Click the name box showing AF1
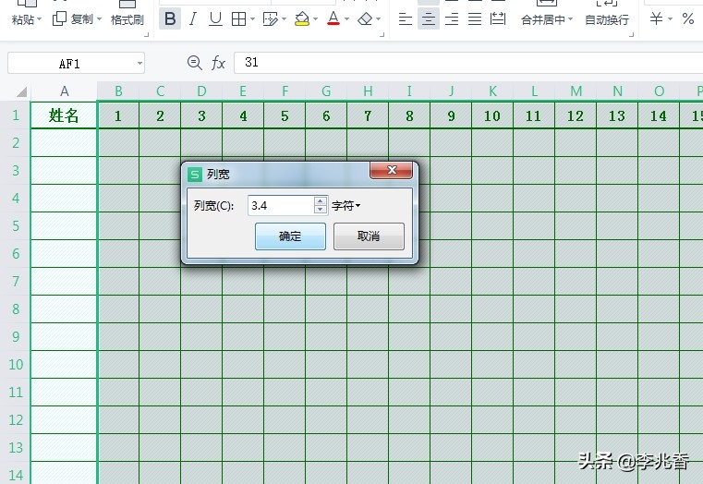 click(x=69, y=63)
